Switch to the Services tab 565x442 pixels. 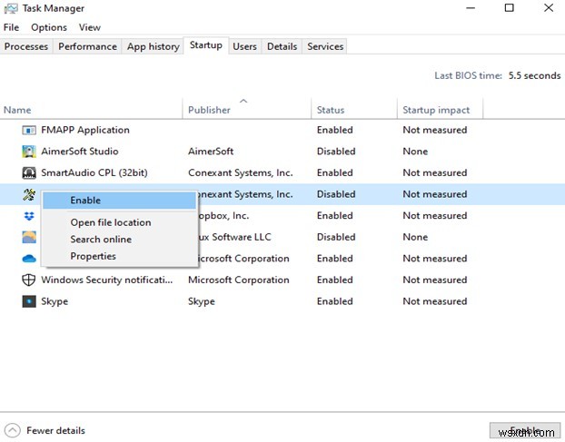point(325,46)
